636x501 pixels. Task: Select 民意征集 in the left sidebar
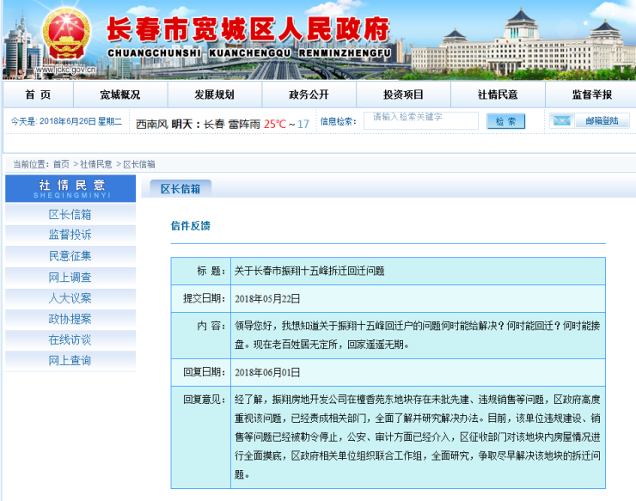pos(70,256)
